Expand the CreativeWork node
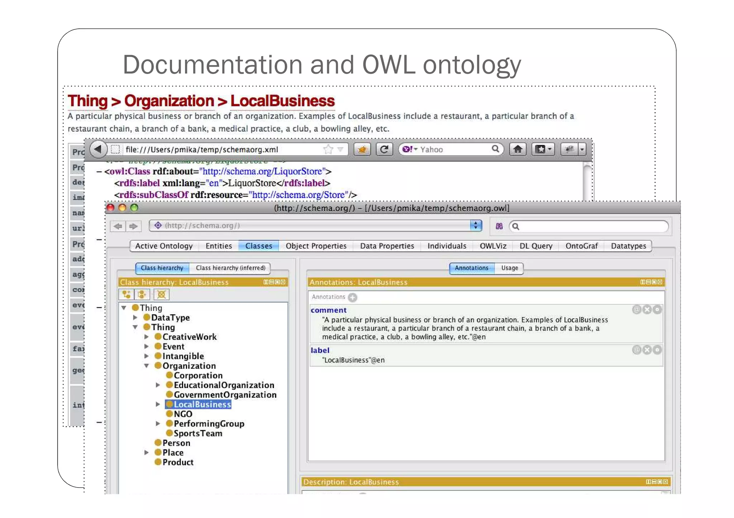Image resolution: width=734 pixels, height=518 pixels. click(x=146, y=337)
